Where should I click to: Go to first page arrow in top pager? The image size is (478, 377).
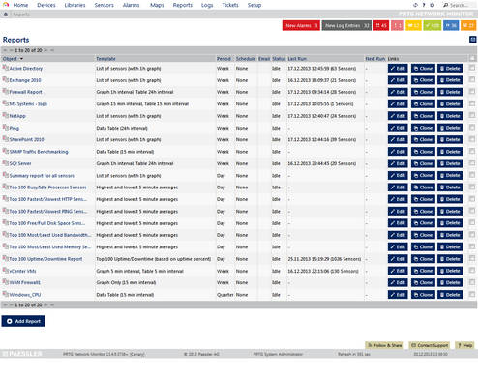[x=5, y=50]
